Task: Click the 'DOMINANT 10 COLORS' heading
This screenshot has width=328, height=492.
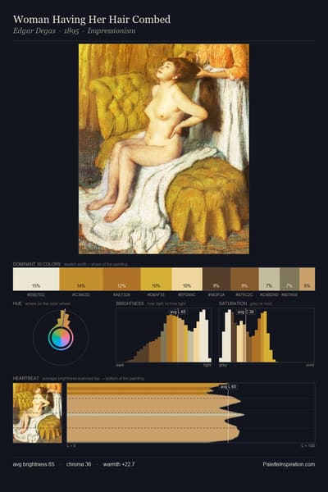Action: tap(37, 264)
